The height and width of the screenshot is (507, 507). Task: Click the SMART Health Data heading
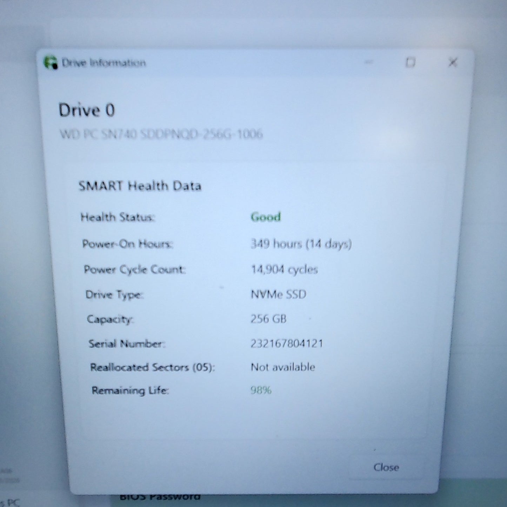140,186
